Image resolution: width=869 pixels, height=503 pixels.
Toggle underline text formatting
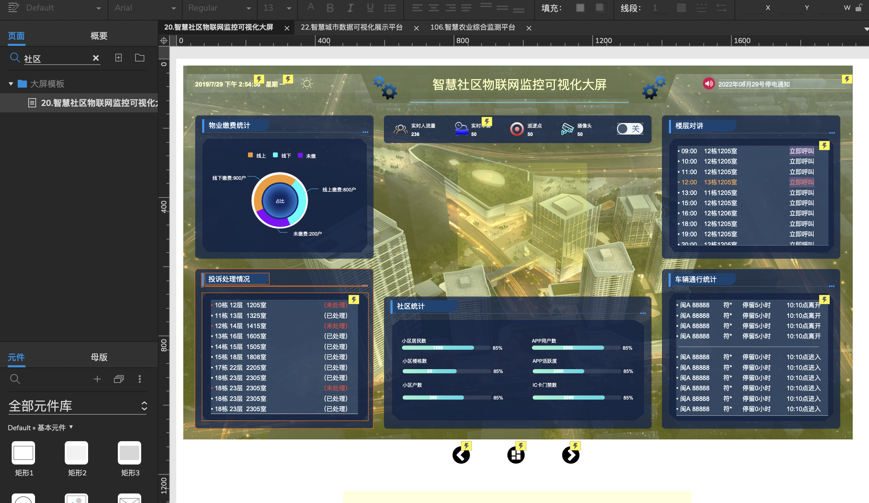click(x=370, y=8)
